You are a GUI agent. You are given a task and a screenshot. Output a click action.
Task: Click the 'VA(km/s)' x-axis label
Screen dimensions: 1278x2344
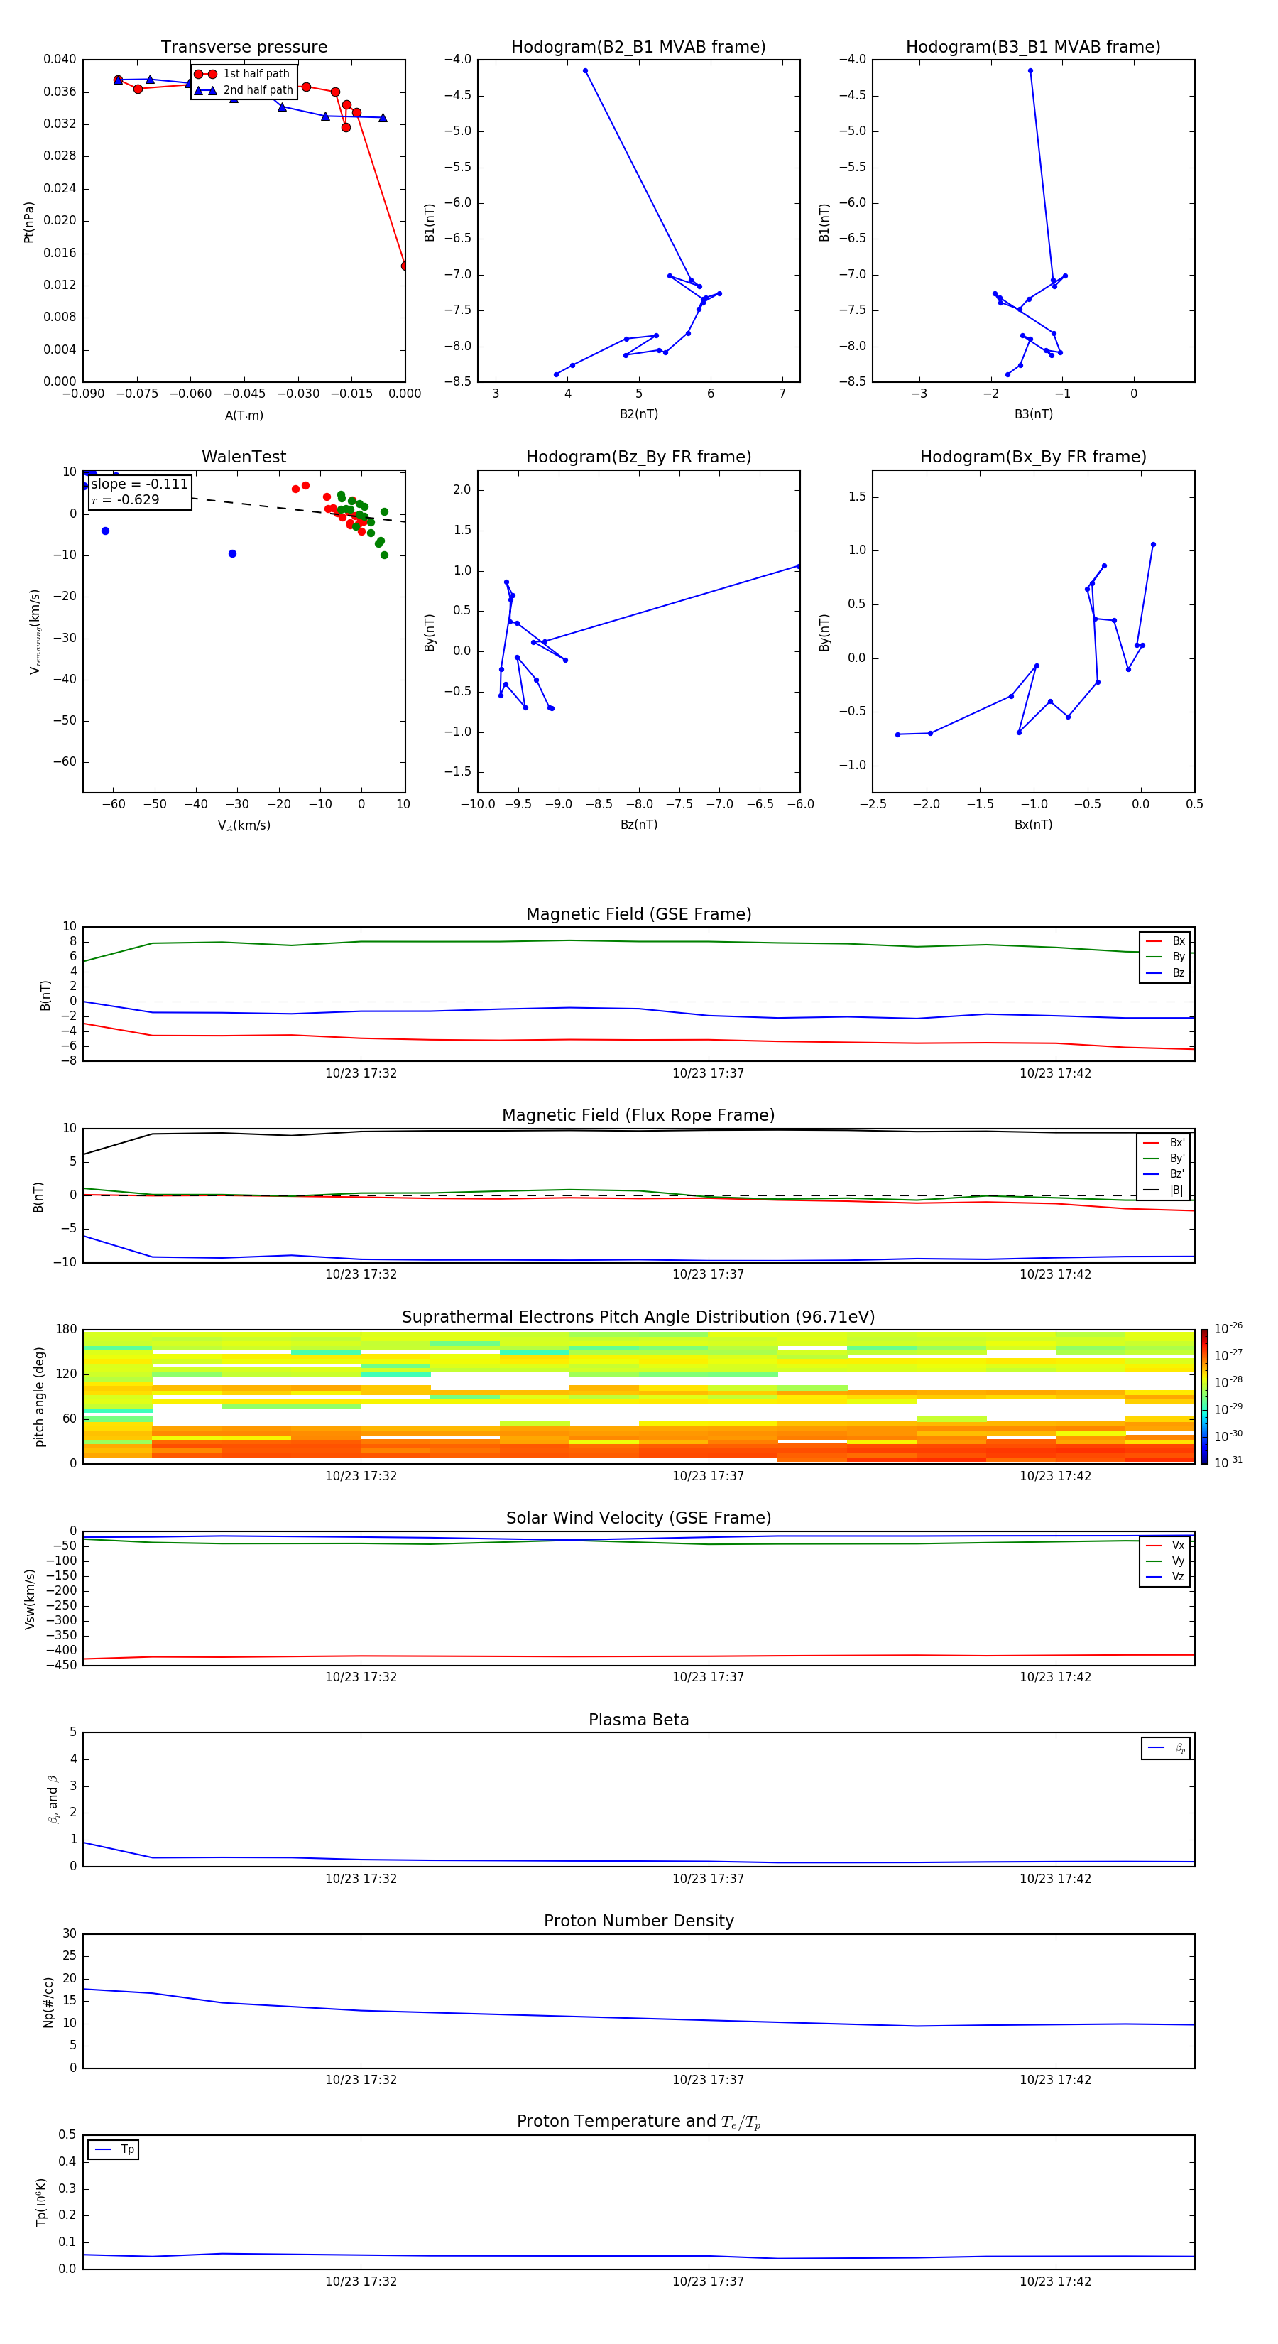pos(244,825)
